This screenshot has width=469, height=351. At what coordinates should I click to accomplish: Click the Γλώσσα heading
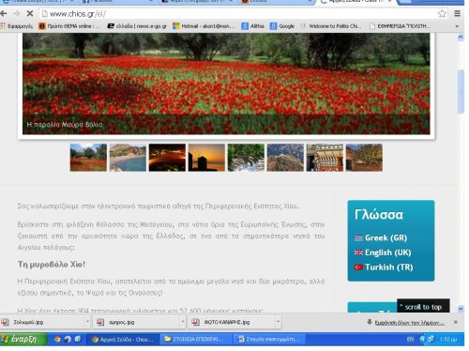(x=379, y=215)
